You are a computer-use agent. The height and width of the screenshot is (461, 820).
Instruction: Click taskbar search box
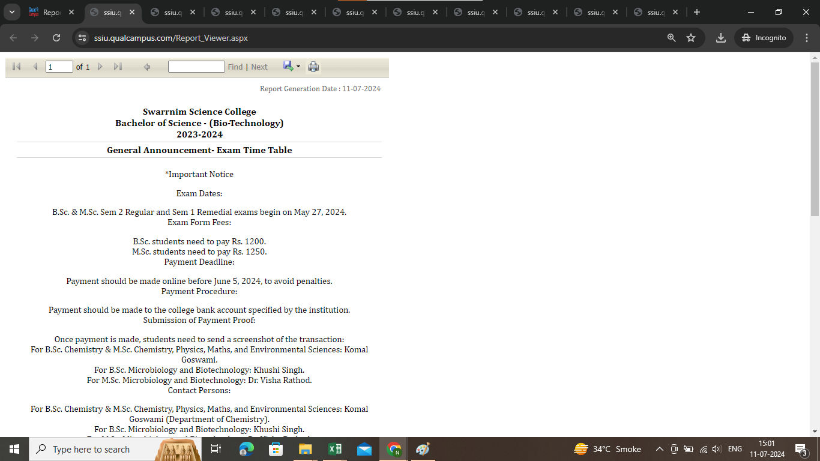[114, 449]
